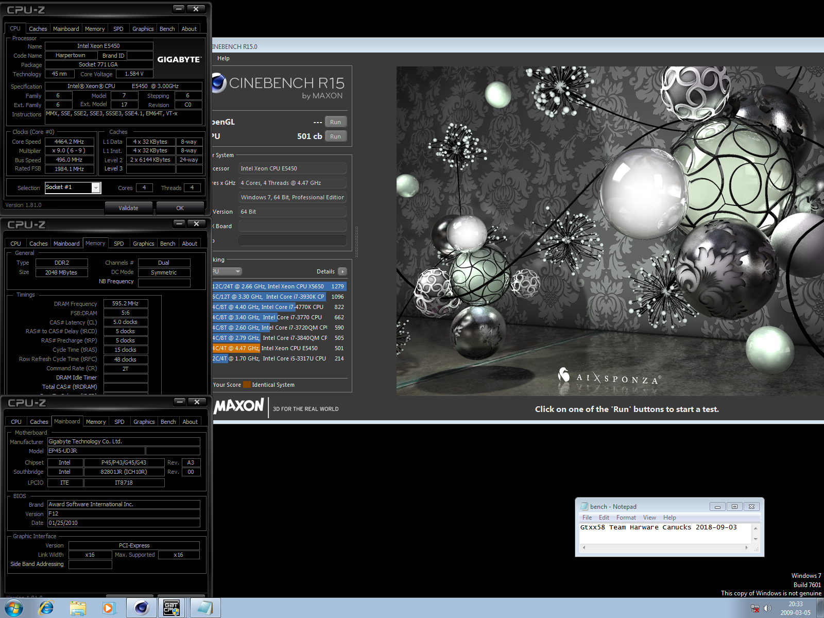Run the Cinebench CPU test
The image size is (824, 618).
click(x=336, y=136)
